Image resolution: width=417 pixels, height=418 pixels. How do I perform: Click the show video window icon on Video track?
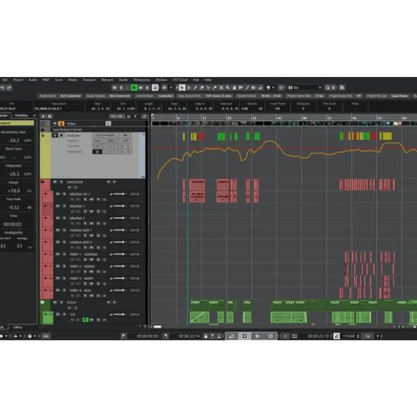click(108, 124)
